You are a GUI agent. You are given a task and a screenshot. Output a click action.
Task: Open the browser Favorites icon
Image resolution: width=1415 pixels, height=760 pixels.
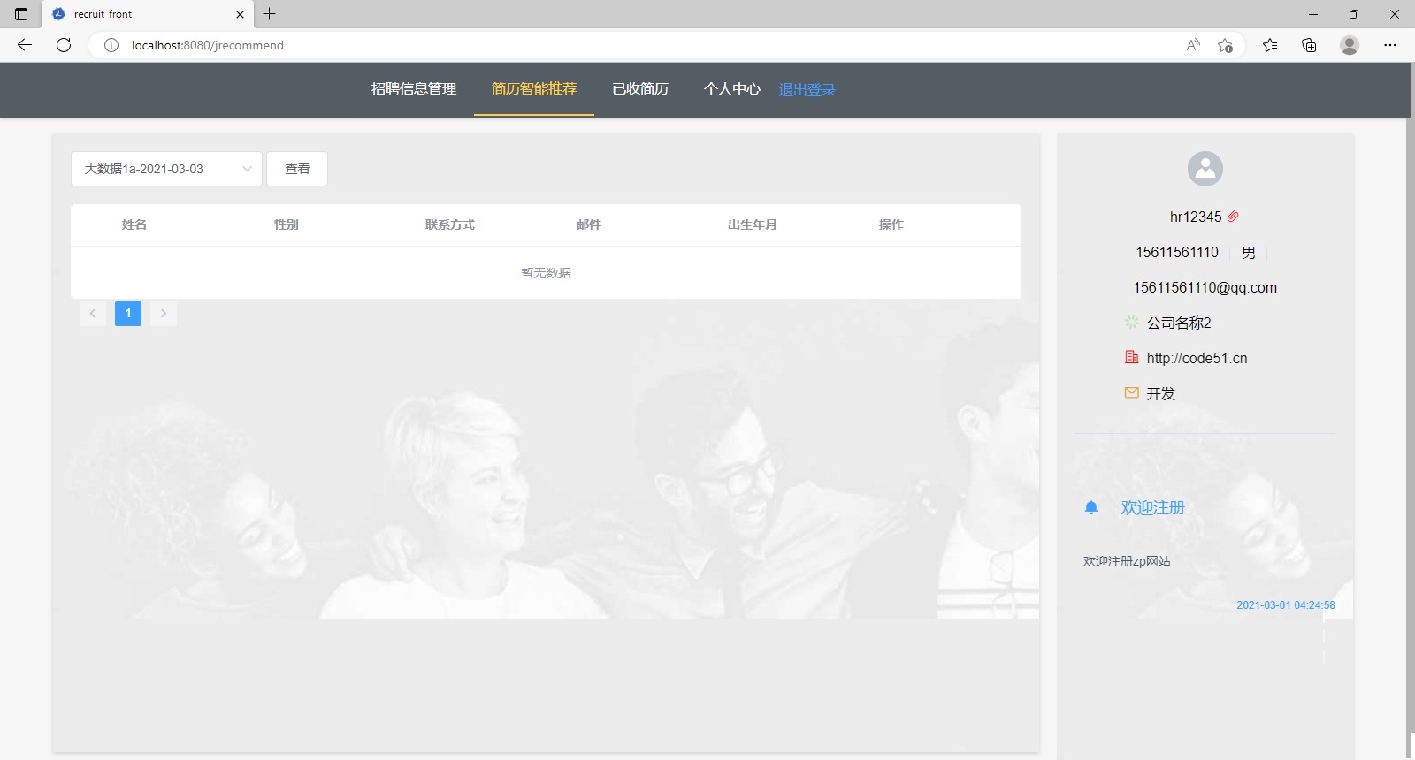click(x=1270, y=45)
